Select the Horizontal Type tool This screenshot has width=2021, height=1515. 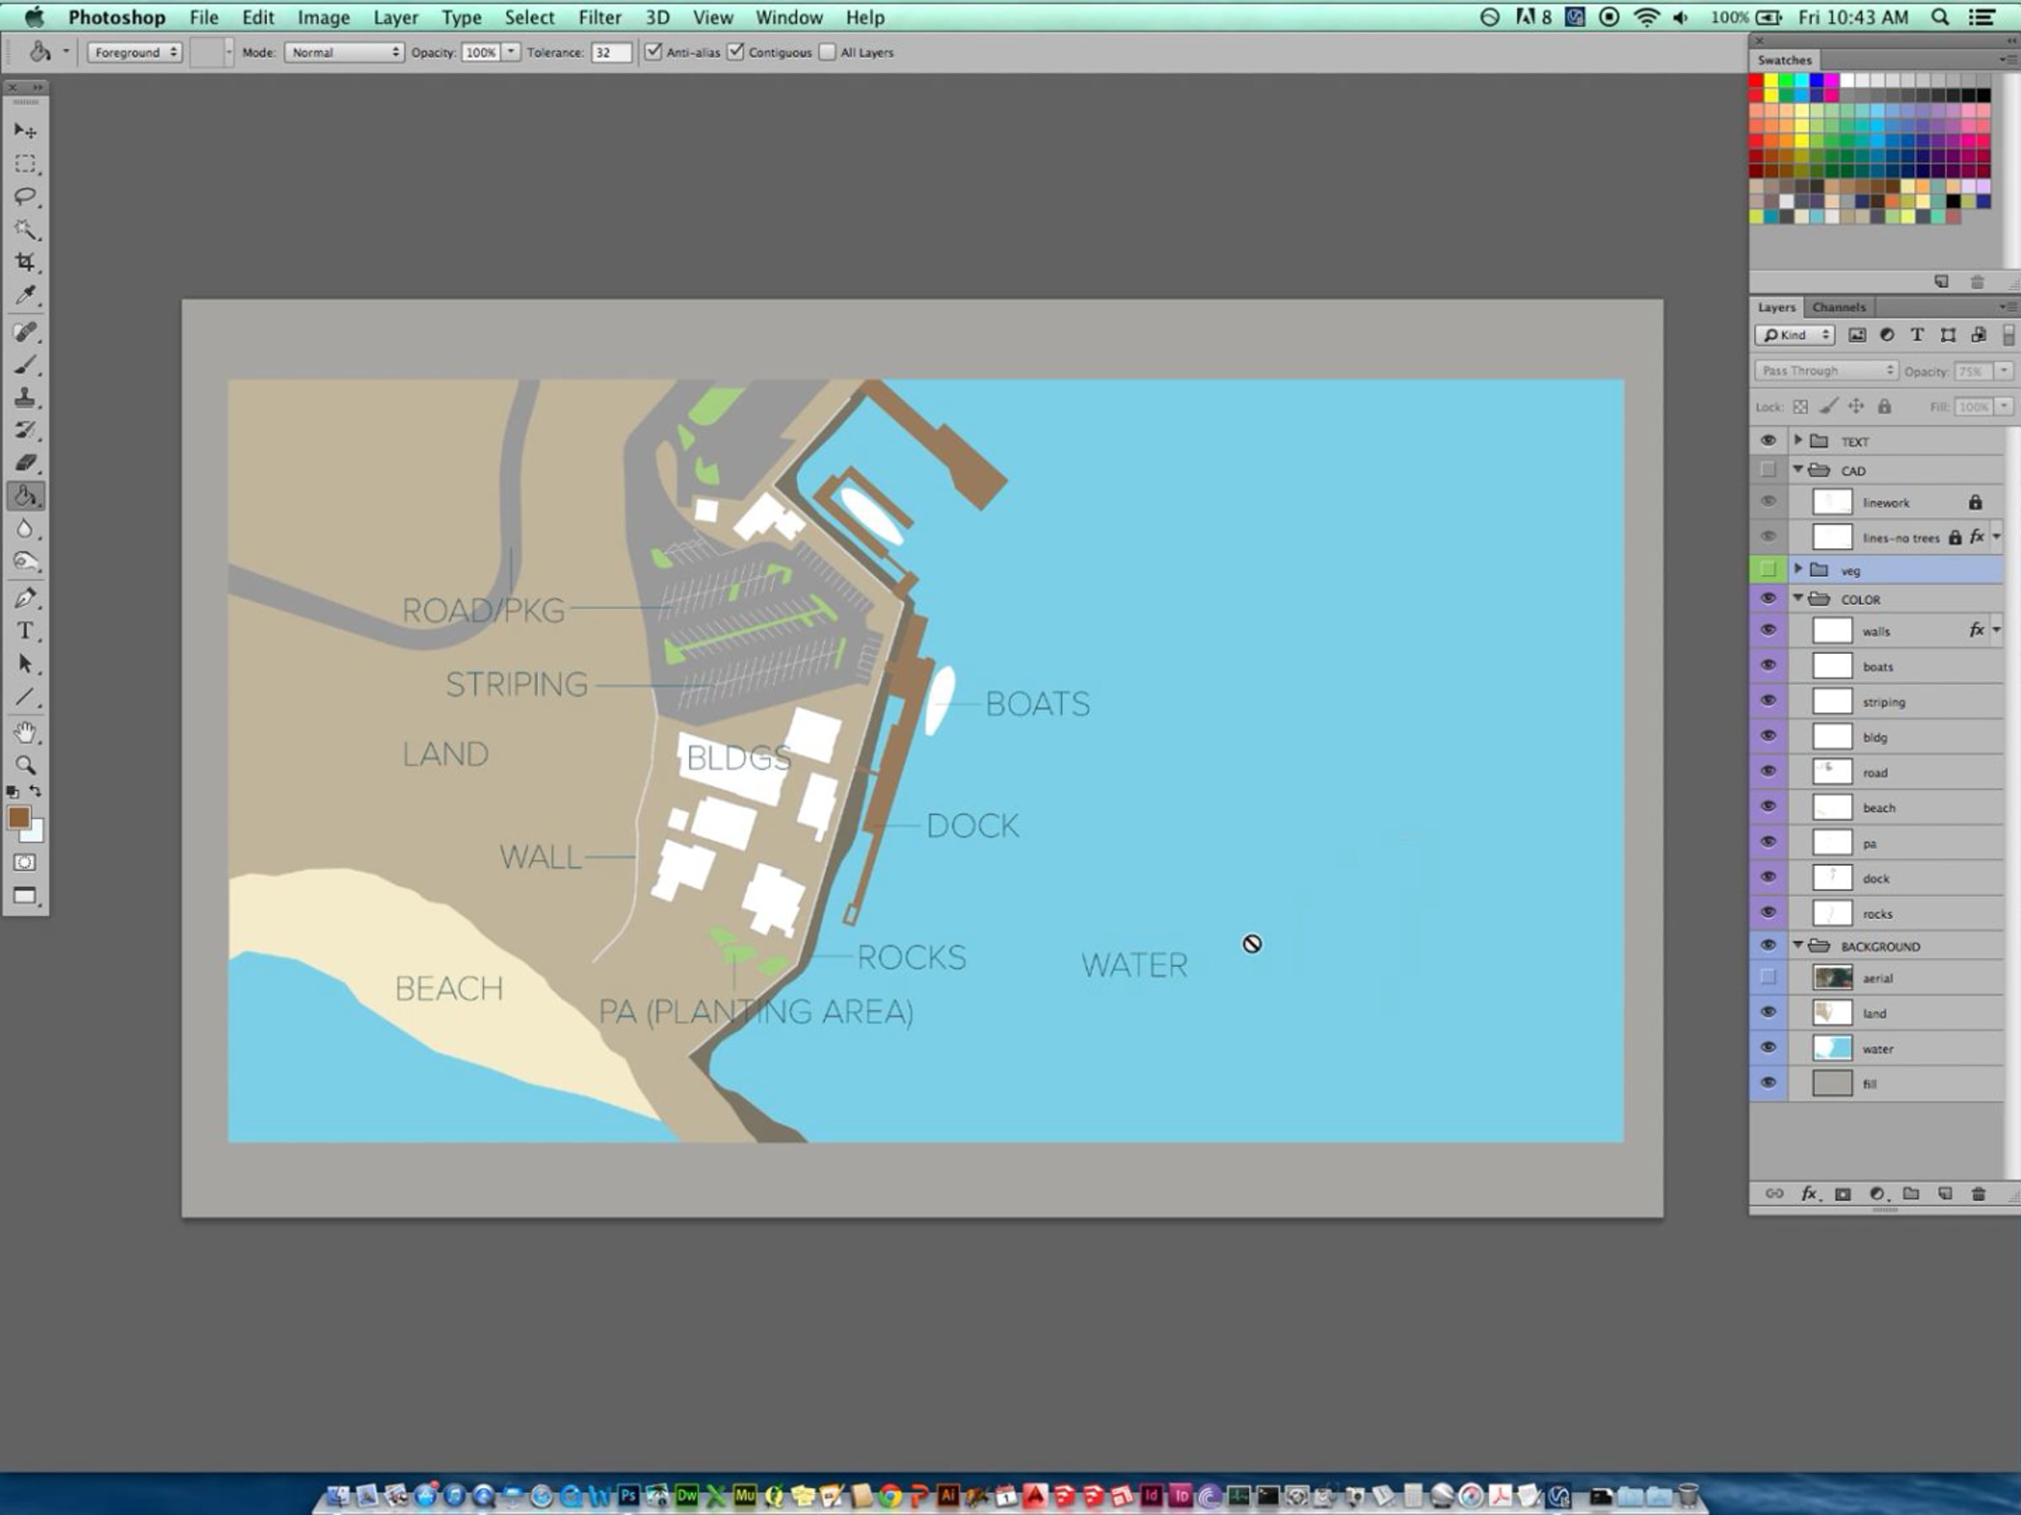[24, 631]
